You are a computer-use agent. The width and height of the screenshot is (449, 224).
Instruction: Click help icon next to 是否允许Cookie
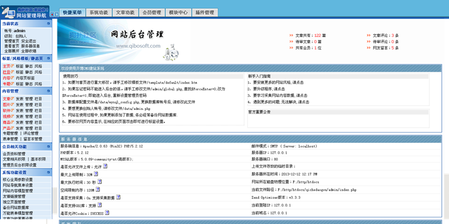click(x=107, y=213)
